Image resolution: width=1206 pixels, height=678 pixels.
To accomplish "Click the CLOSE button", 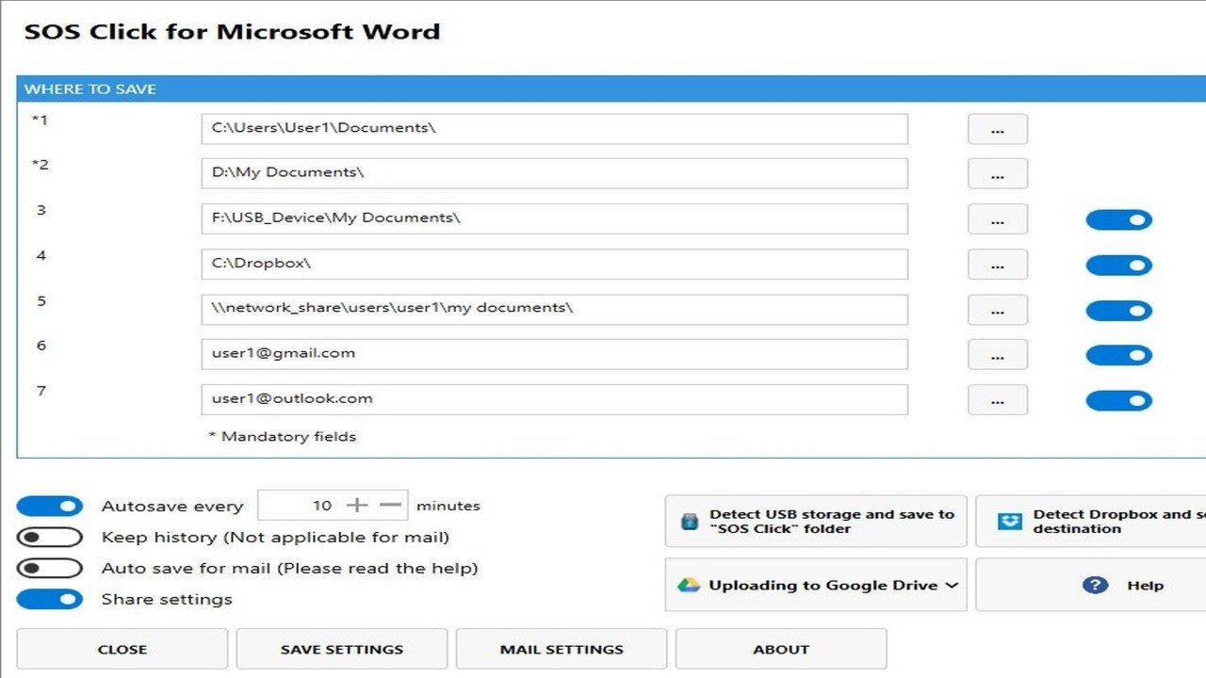I will click(122, 649).
